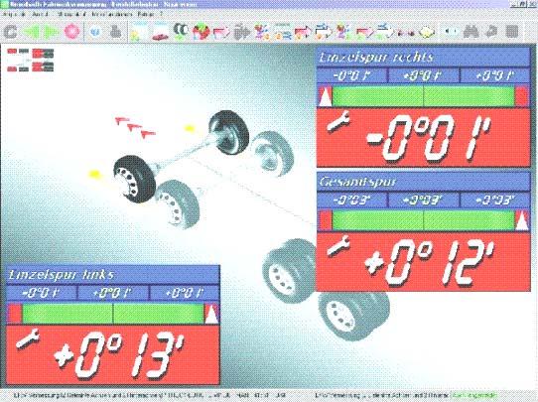Click the Gesamtspur green gauge bar
This screenshot has height=402, width=538.
(424, 220)
